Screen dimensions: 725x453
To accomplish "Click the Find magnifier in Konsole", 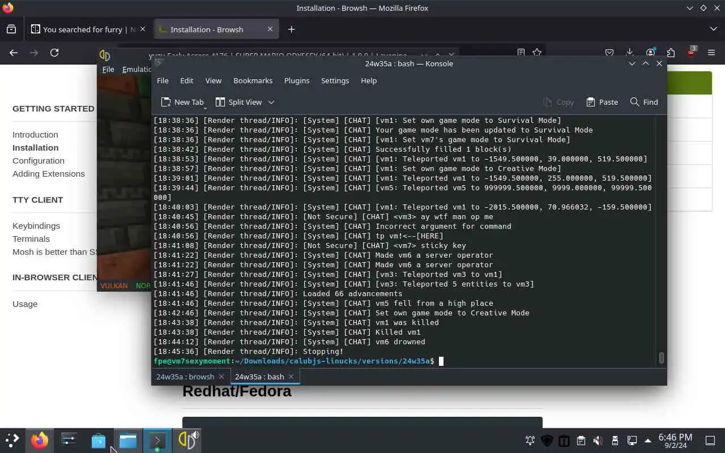I will click(x=635, y=102).
